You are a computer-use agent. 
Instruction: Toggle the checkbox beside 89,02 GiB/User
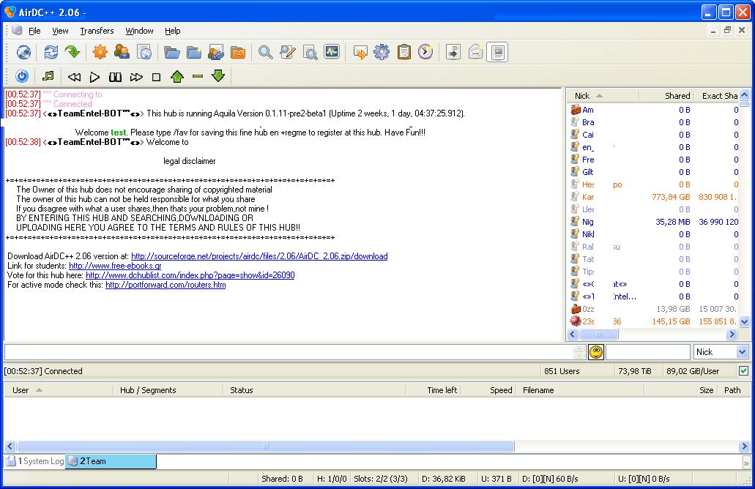point(743,370)
